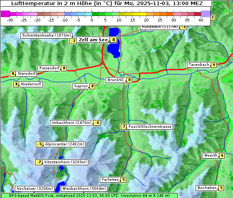The height and width of the screenshot is (198, 233).
Task: Click the legend tick label 40
Action: (201, 20)
